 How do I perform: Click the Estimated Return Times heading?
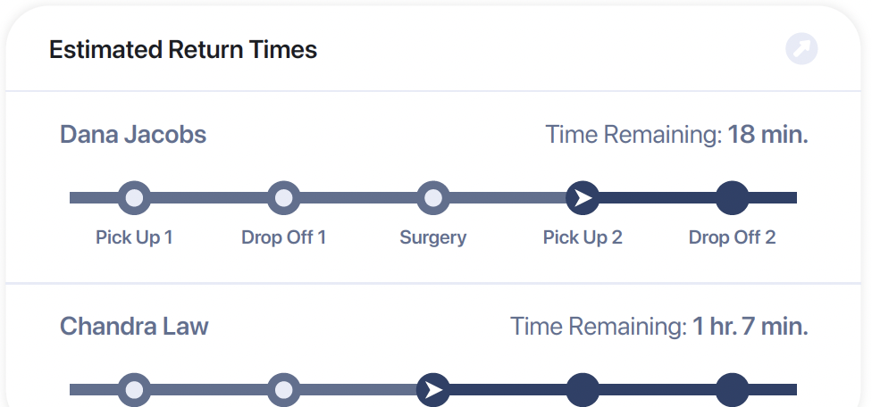(x=183, y=49)
